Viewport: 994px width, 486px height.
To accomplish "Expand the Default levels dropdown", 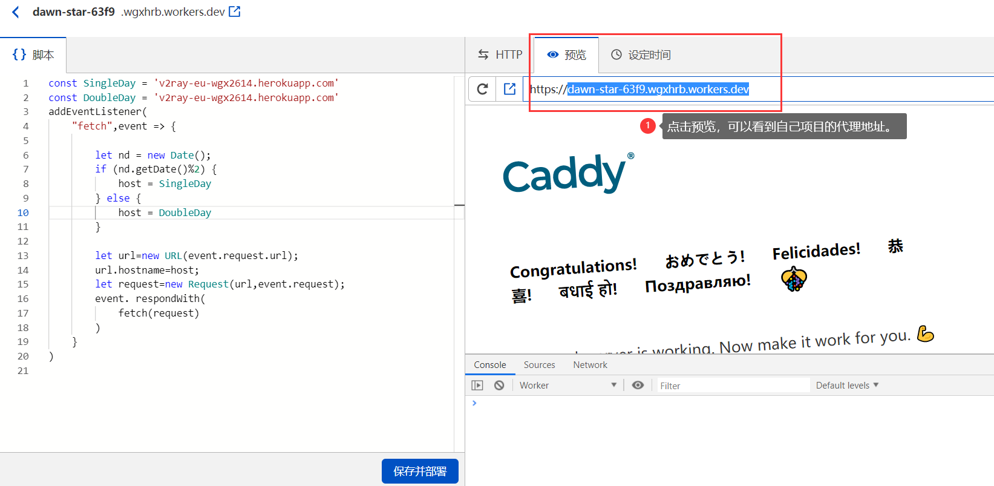I will [847, 386].
